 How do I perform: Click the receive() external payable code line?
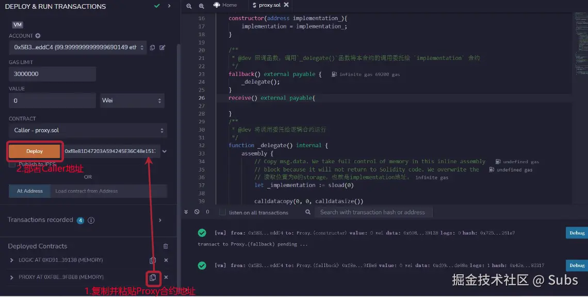tap(272, 98)
